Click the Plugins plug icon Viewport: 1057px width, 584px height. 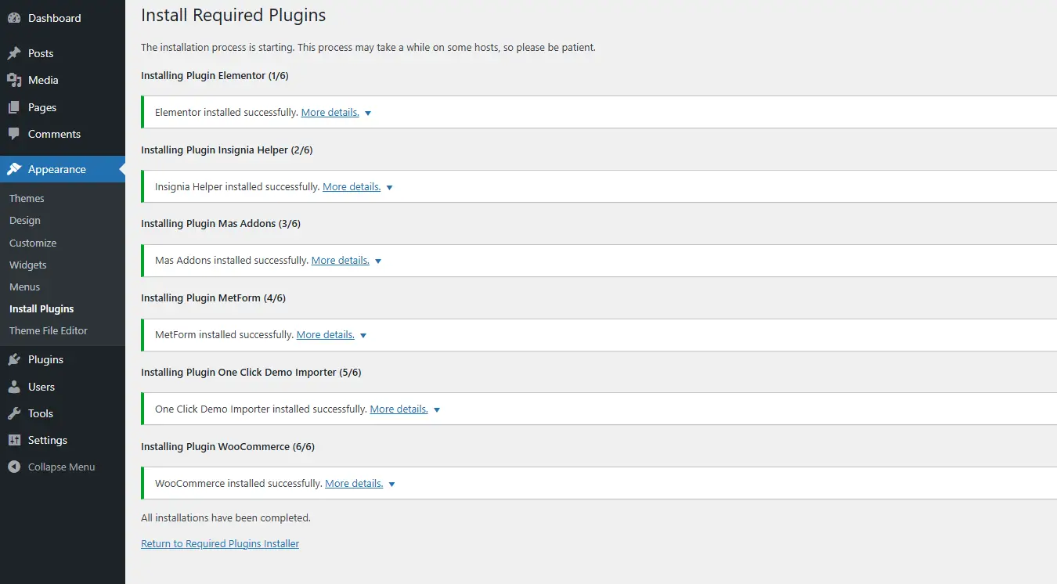(14, 359)
